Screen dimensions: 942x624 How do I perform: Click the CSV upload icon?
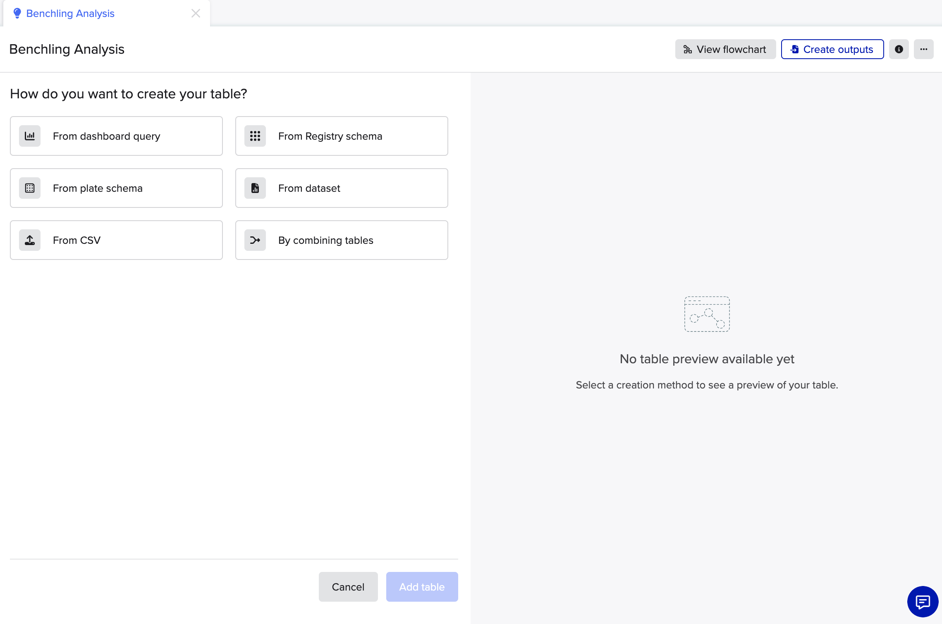30,240
